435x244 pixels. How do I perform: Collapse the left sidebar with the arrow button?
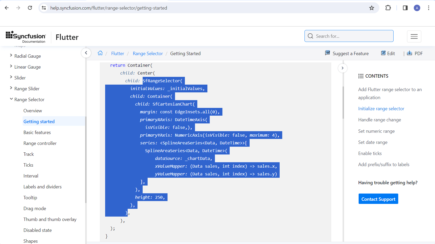[x=86, y=53]
